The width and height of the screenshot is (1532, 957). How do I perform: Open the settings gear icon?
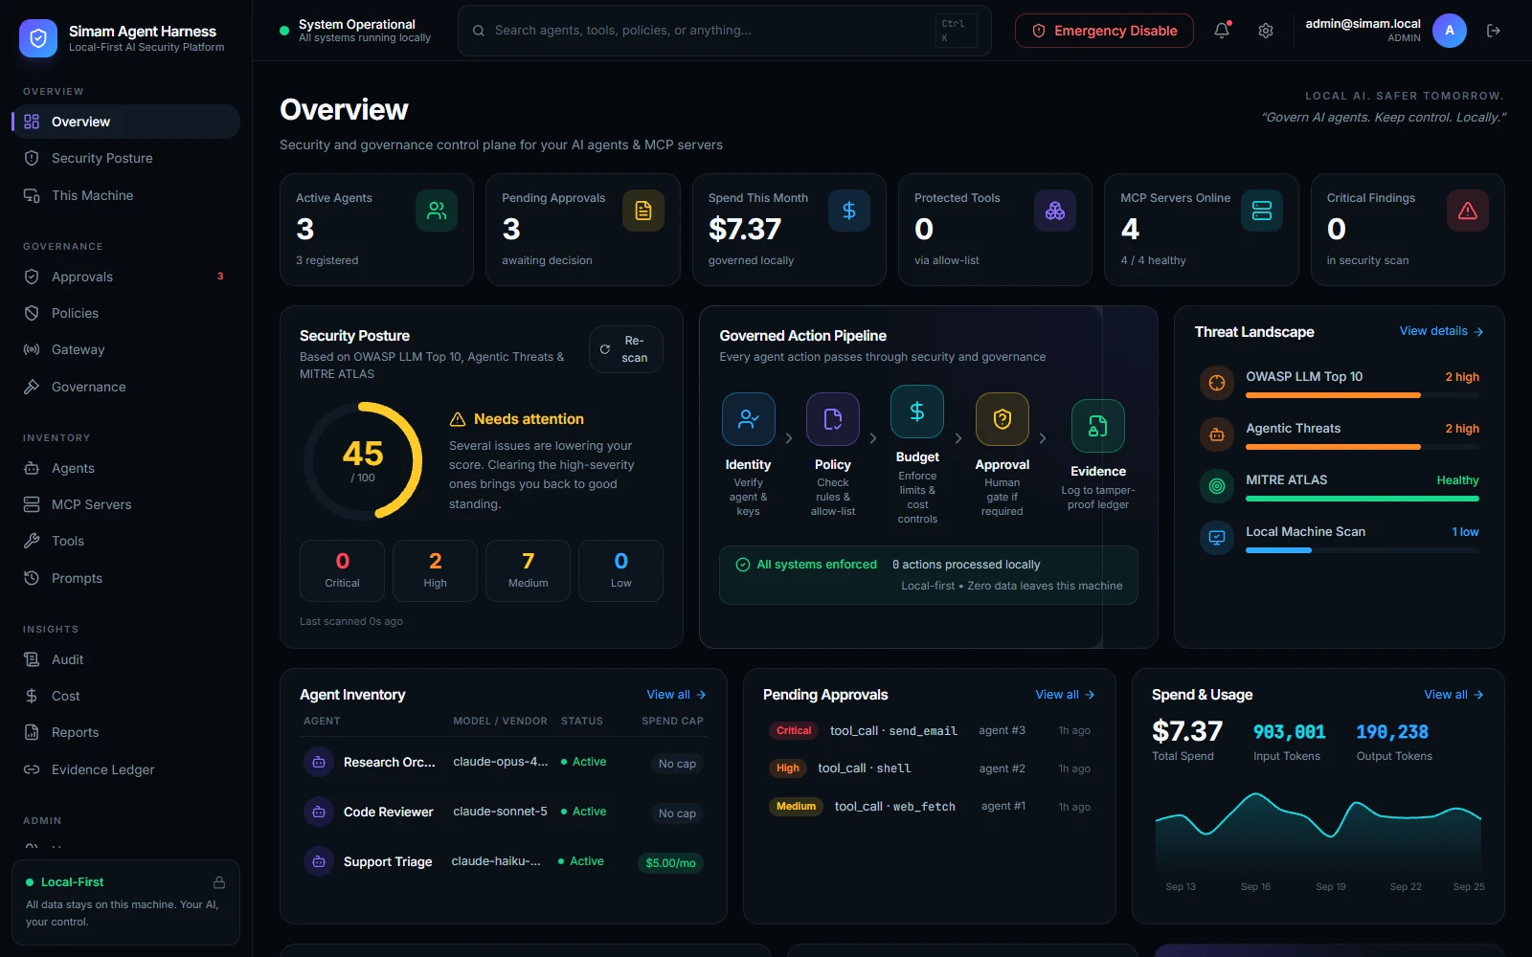click(1266, 31)
